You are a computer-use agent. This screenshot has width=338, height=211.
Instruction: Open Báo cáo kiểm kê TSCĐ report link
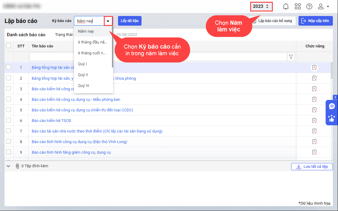pos(51,120)
